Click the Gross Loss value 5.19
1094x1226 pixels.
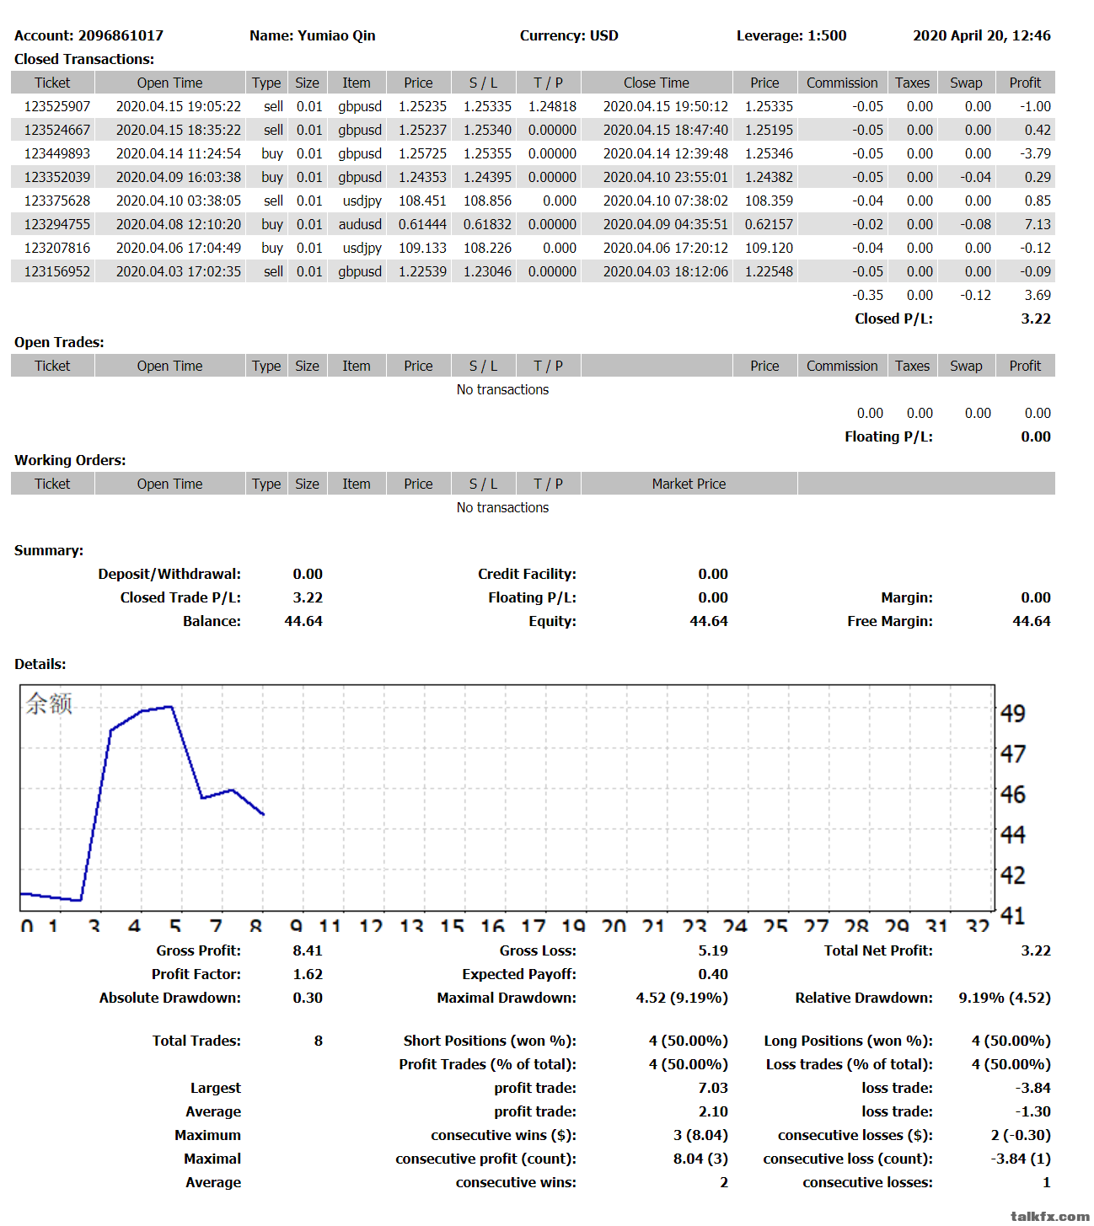pos(713,950)
